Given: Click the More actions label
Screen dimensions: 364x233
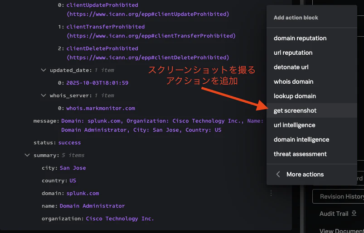Looking at the screenshot, I should point(305,174).
